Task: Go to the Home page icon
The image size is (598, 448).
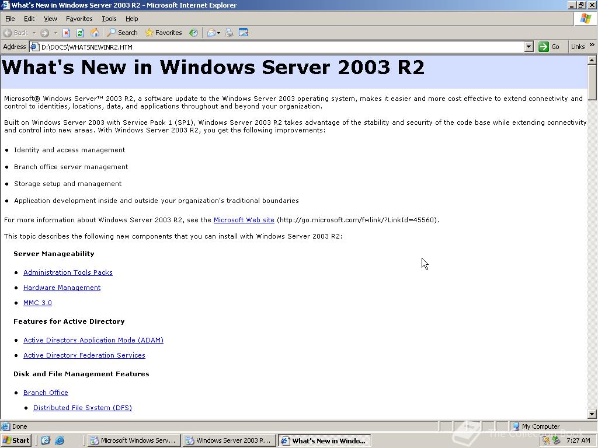Action: [x=95, y=33]
